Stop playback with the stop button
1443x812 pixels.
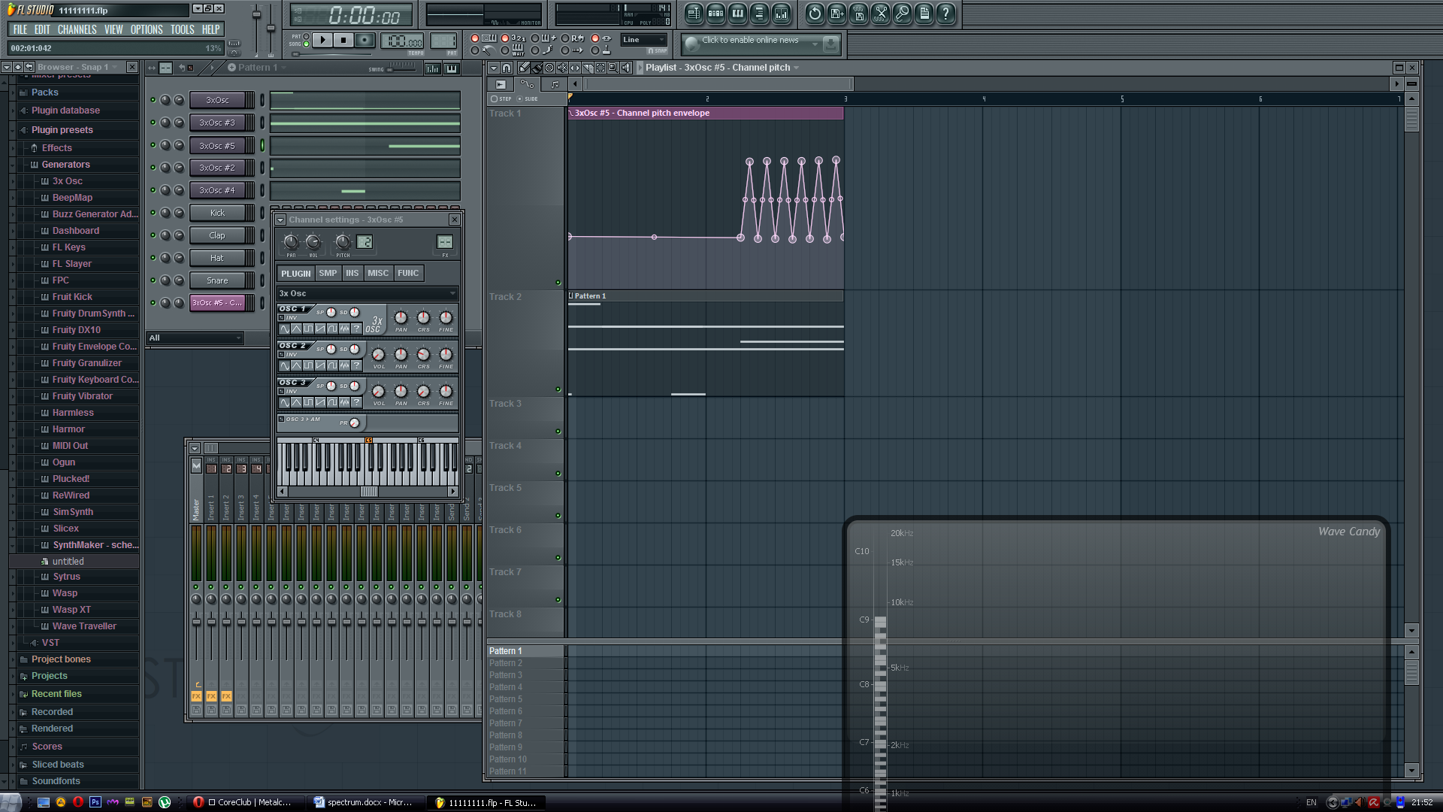[x=343, y=40]
